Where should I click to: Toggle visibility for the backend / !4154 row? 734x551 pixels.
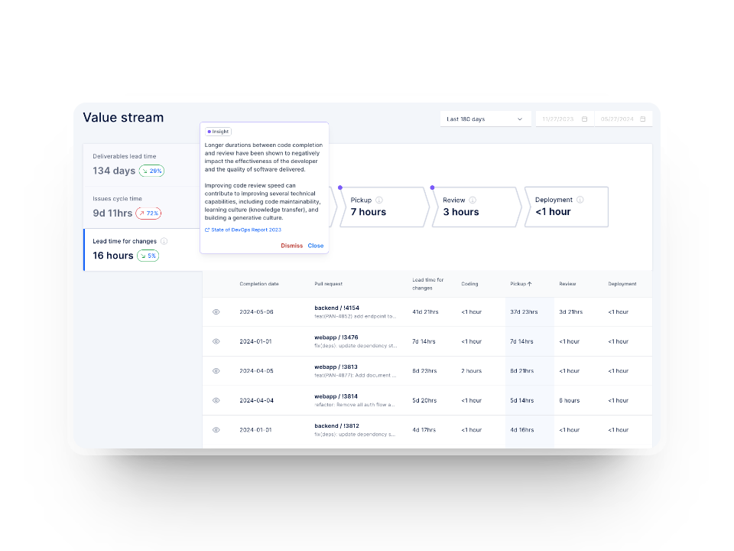tap(216, 311)
